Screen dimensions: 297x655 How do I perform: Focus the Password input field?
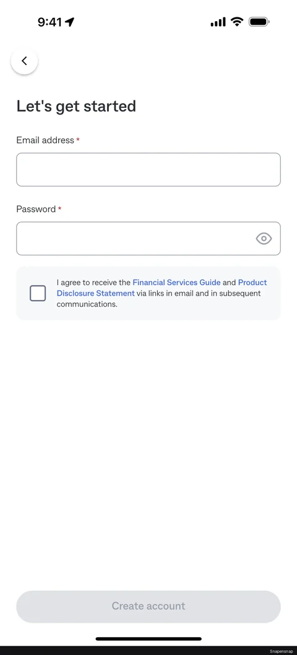(x=148, y=239)
